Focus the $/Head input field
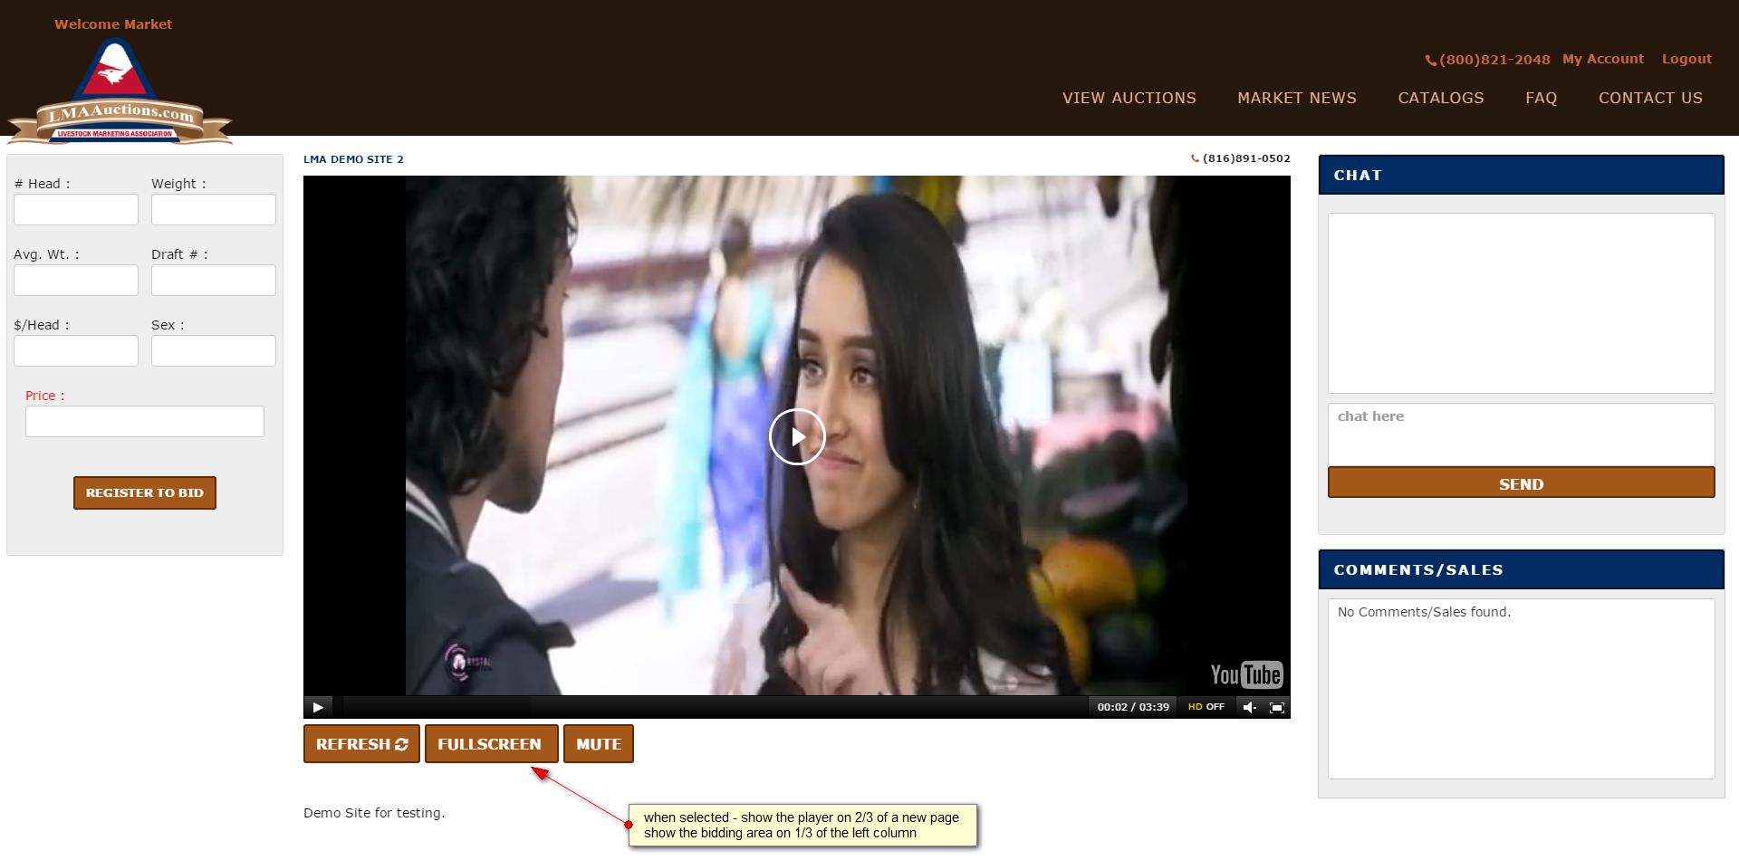This screenshot has height=860, width=1739. [x=76, y=351]
